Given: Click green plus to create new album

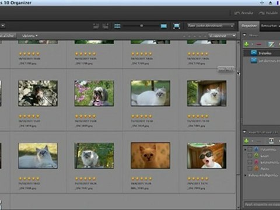Looking at the screenshot, I should click(x=246, y=44).
